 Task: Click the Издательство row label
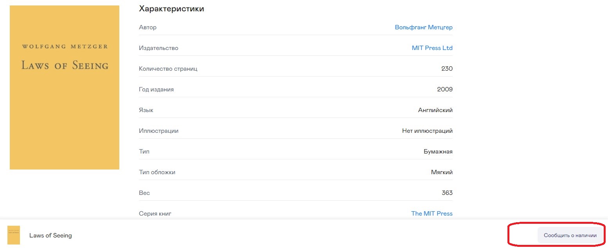click(158, 48)
